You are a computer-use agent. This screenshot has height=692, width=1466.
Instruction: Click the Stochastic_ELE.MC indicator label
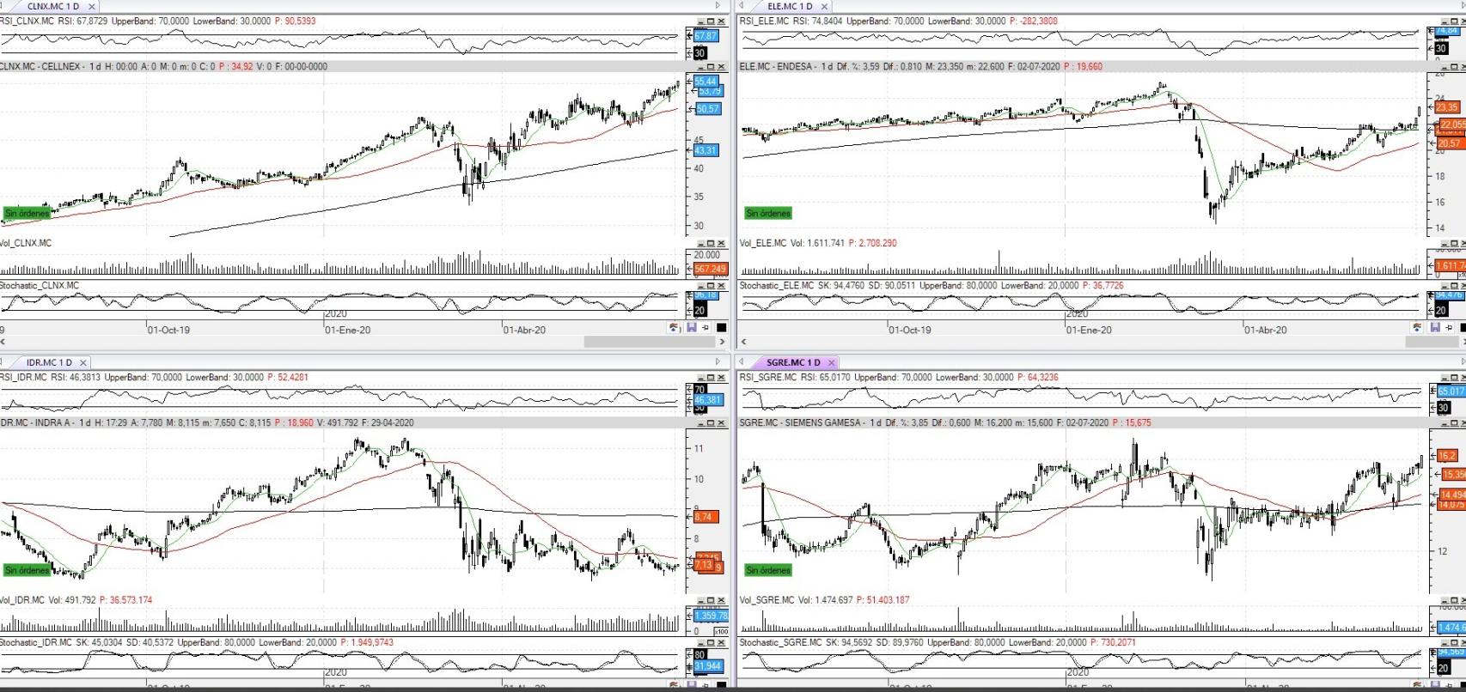[777, 286]
